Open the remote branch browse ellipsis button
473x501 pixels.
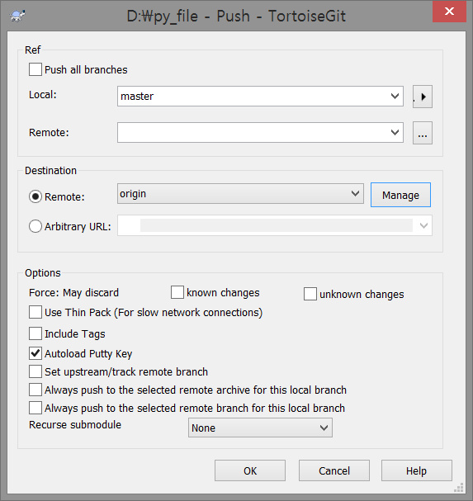point(422,133)
